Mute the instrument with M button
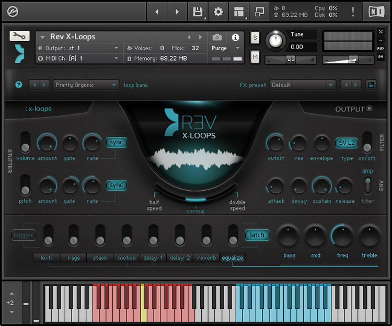The width and height of the screenshot is (392, 326). pos(255,57)
